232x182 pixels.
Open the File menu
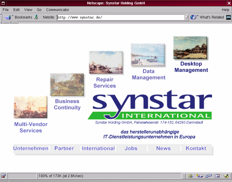(6, 10)
